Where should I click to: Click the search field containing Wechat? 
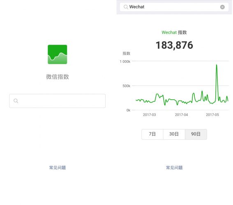(174, 7)
